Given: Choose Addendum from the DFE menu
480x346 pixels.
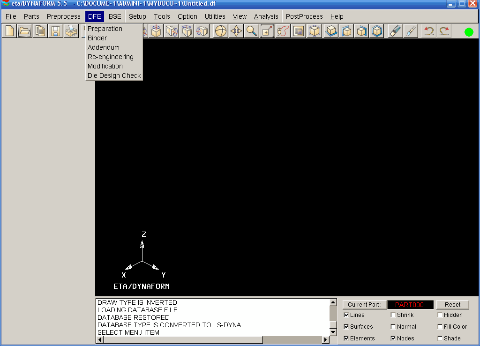Looking at the screenshot, I should point(104,48).
